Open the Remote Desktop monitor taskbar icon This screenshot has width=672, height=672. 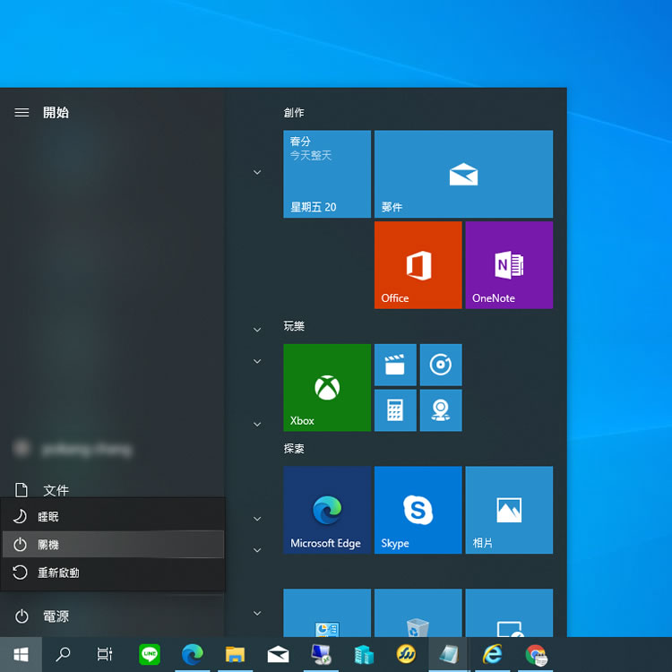tap(321, 654)
